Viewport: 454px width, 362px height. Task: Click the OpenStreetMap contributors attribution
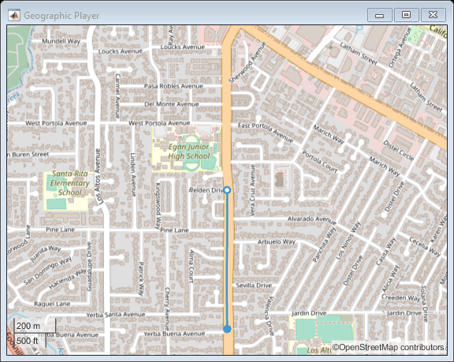point(388,347)
